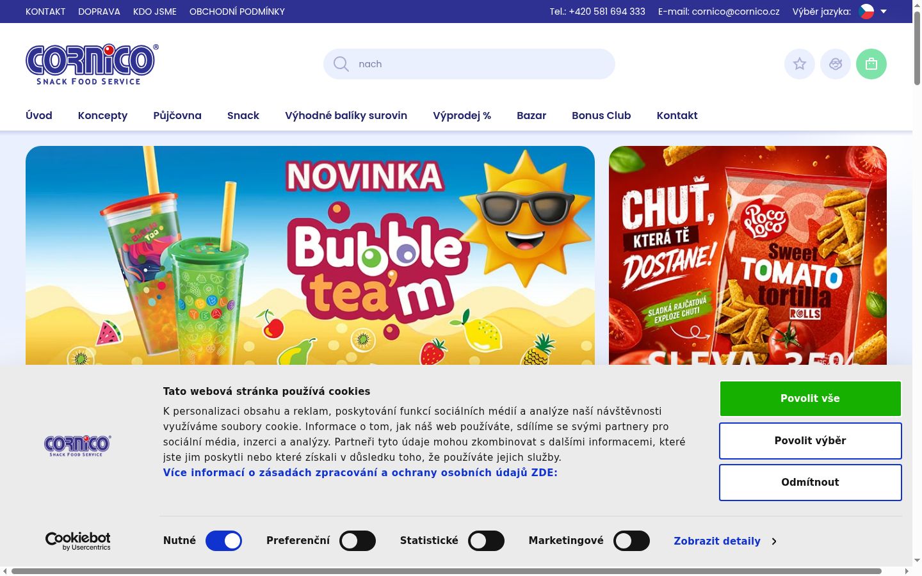The width and height of the screenshot is (922, 576).
Task: Enable the Preferenční cookies switch
Action: click(x=357, y=541)
